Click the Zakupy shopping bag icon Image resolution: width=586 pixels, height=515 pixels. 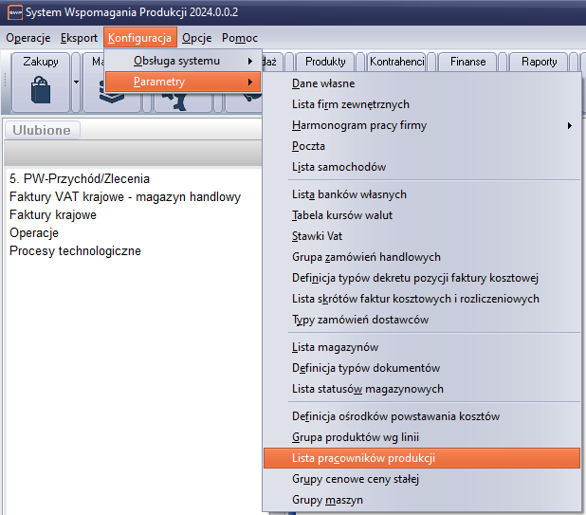(40, 94)
